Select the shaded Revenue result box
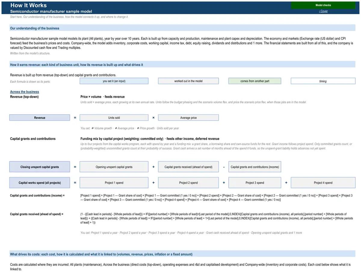The height and width of the screenshot is (272, 361). click(40, 118)
